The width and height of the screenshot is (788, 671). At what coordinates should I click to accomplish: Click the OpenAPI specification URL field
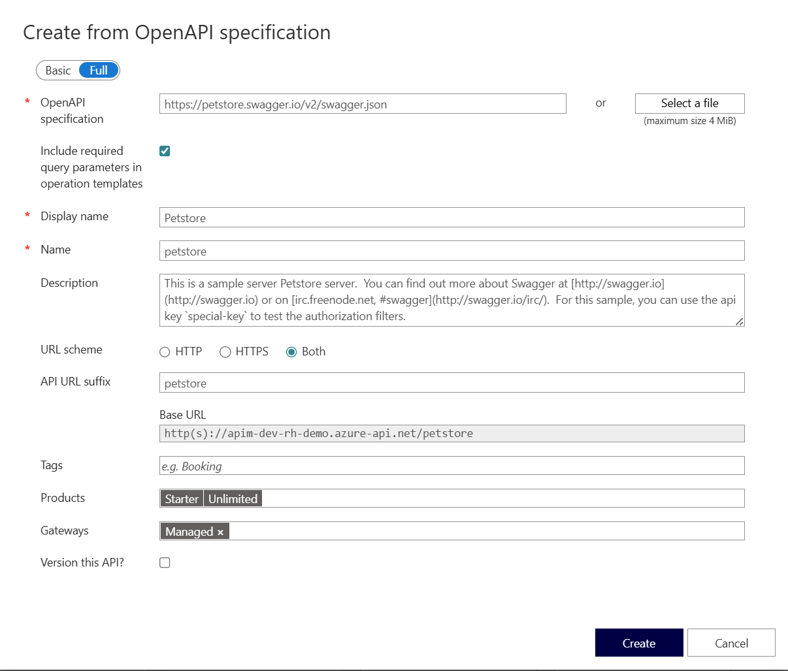[x=363, y=103]
